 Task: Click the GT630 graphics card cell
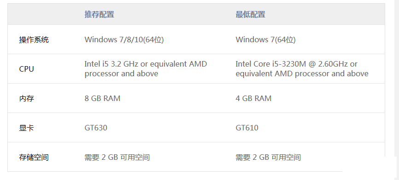(96, 128)
